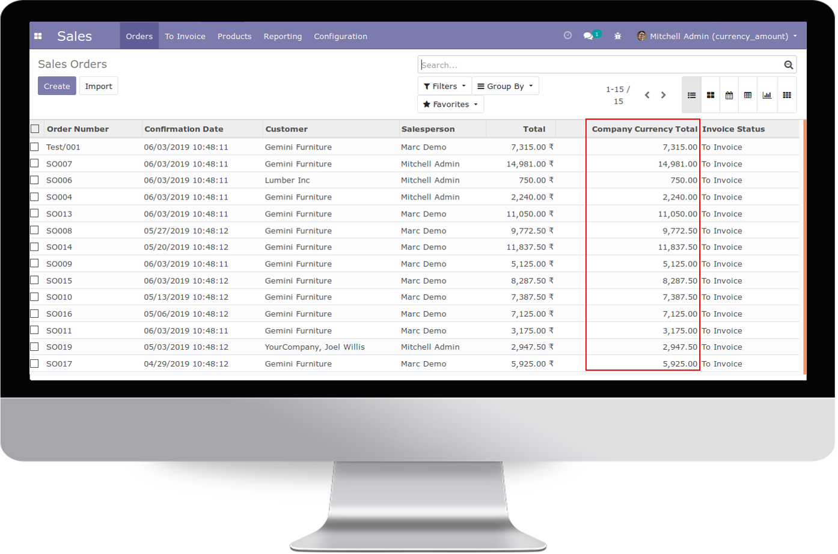
Task: Open Mitchell Admin user menu
Action: click(717, 36)
